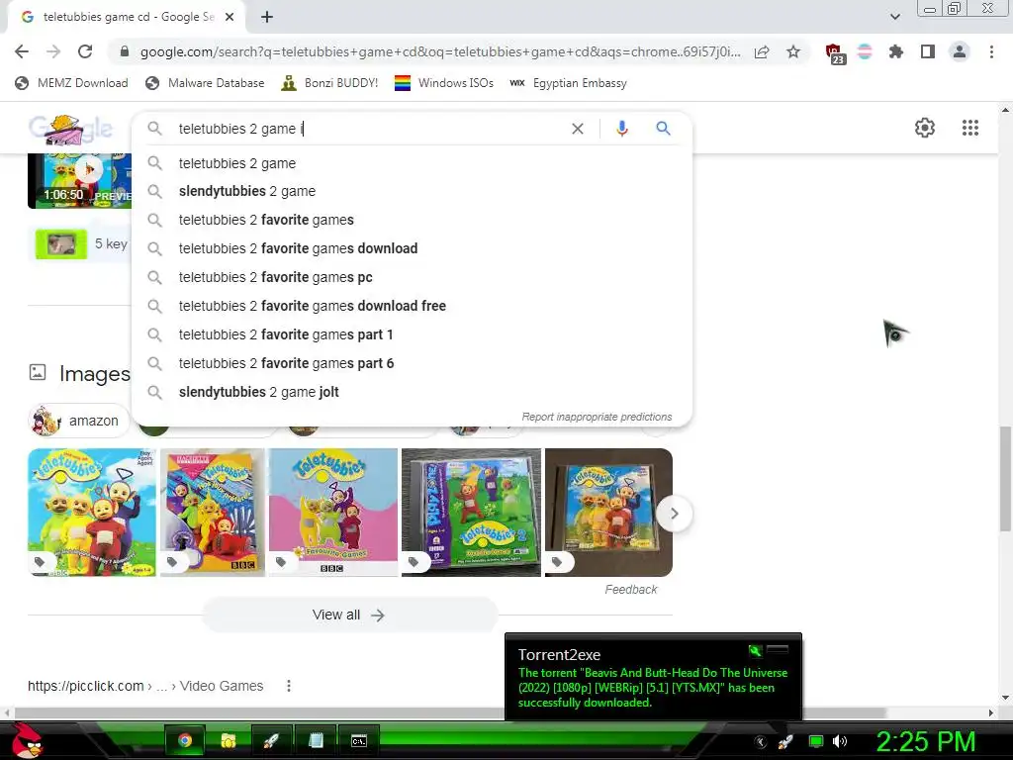Expand the tab search chevron
The height and width of the screenshot is (760, 1013).
(x=895, y=17)
